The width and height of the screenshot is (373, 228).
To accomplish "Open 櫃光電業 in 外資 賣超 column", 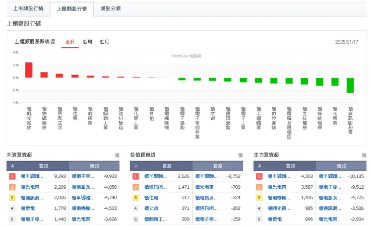I will point(81,219).
